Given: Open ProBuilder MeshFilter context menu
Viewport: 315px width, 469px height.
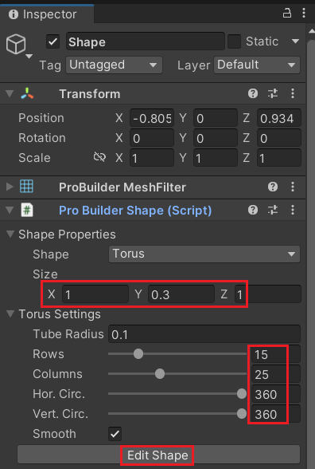Looking at the screenshot, I should 293,187.
